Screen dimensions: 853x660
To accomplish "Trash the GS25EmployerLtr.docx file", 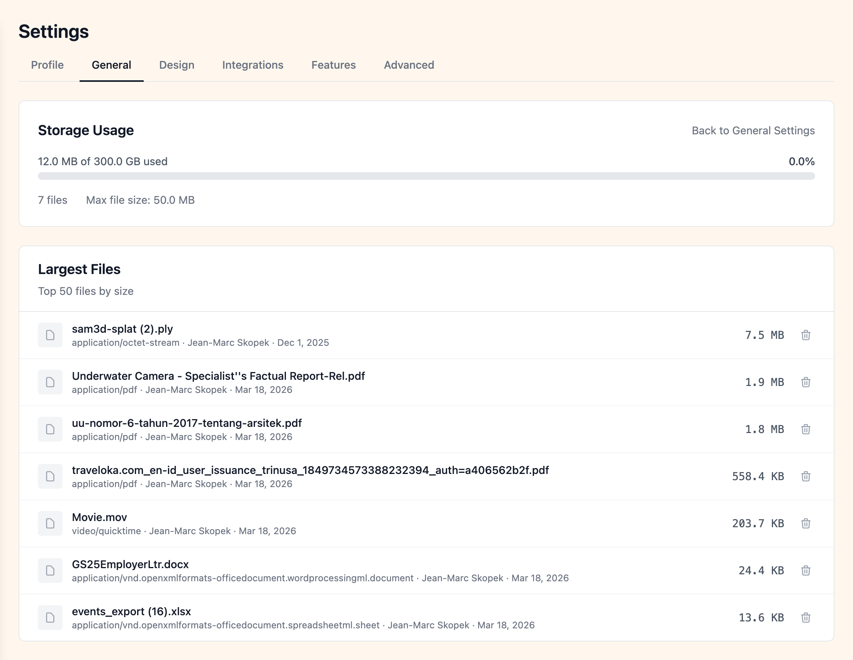I will pos(805,570).
